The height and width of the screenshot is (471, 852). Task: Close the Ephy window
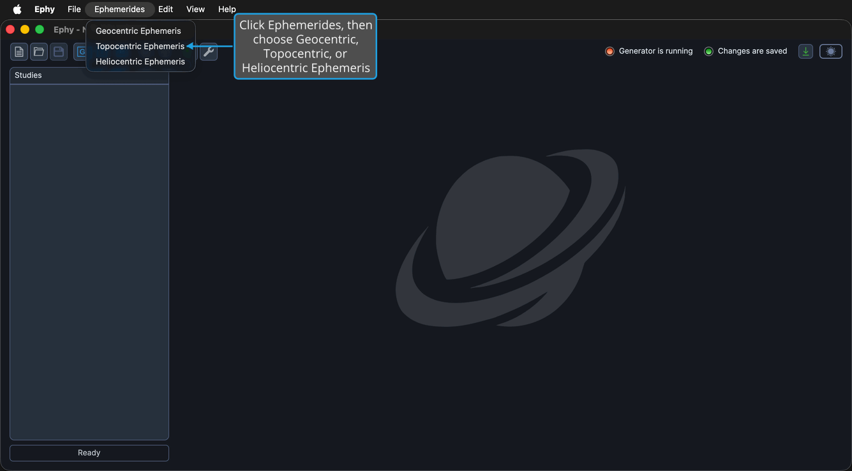[10, 29]
